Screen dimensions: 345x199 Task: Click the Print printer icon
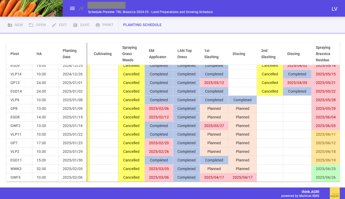[x=98, y=25]
